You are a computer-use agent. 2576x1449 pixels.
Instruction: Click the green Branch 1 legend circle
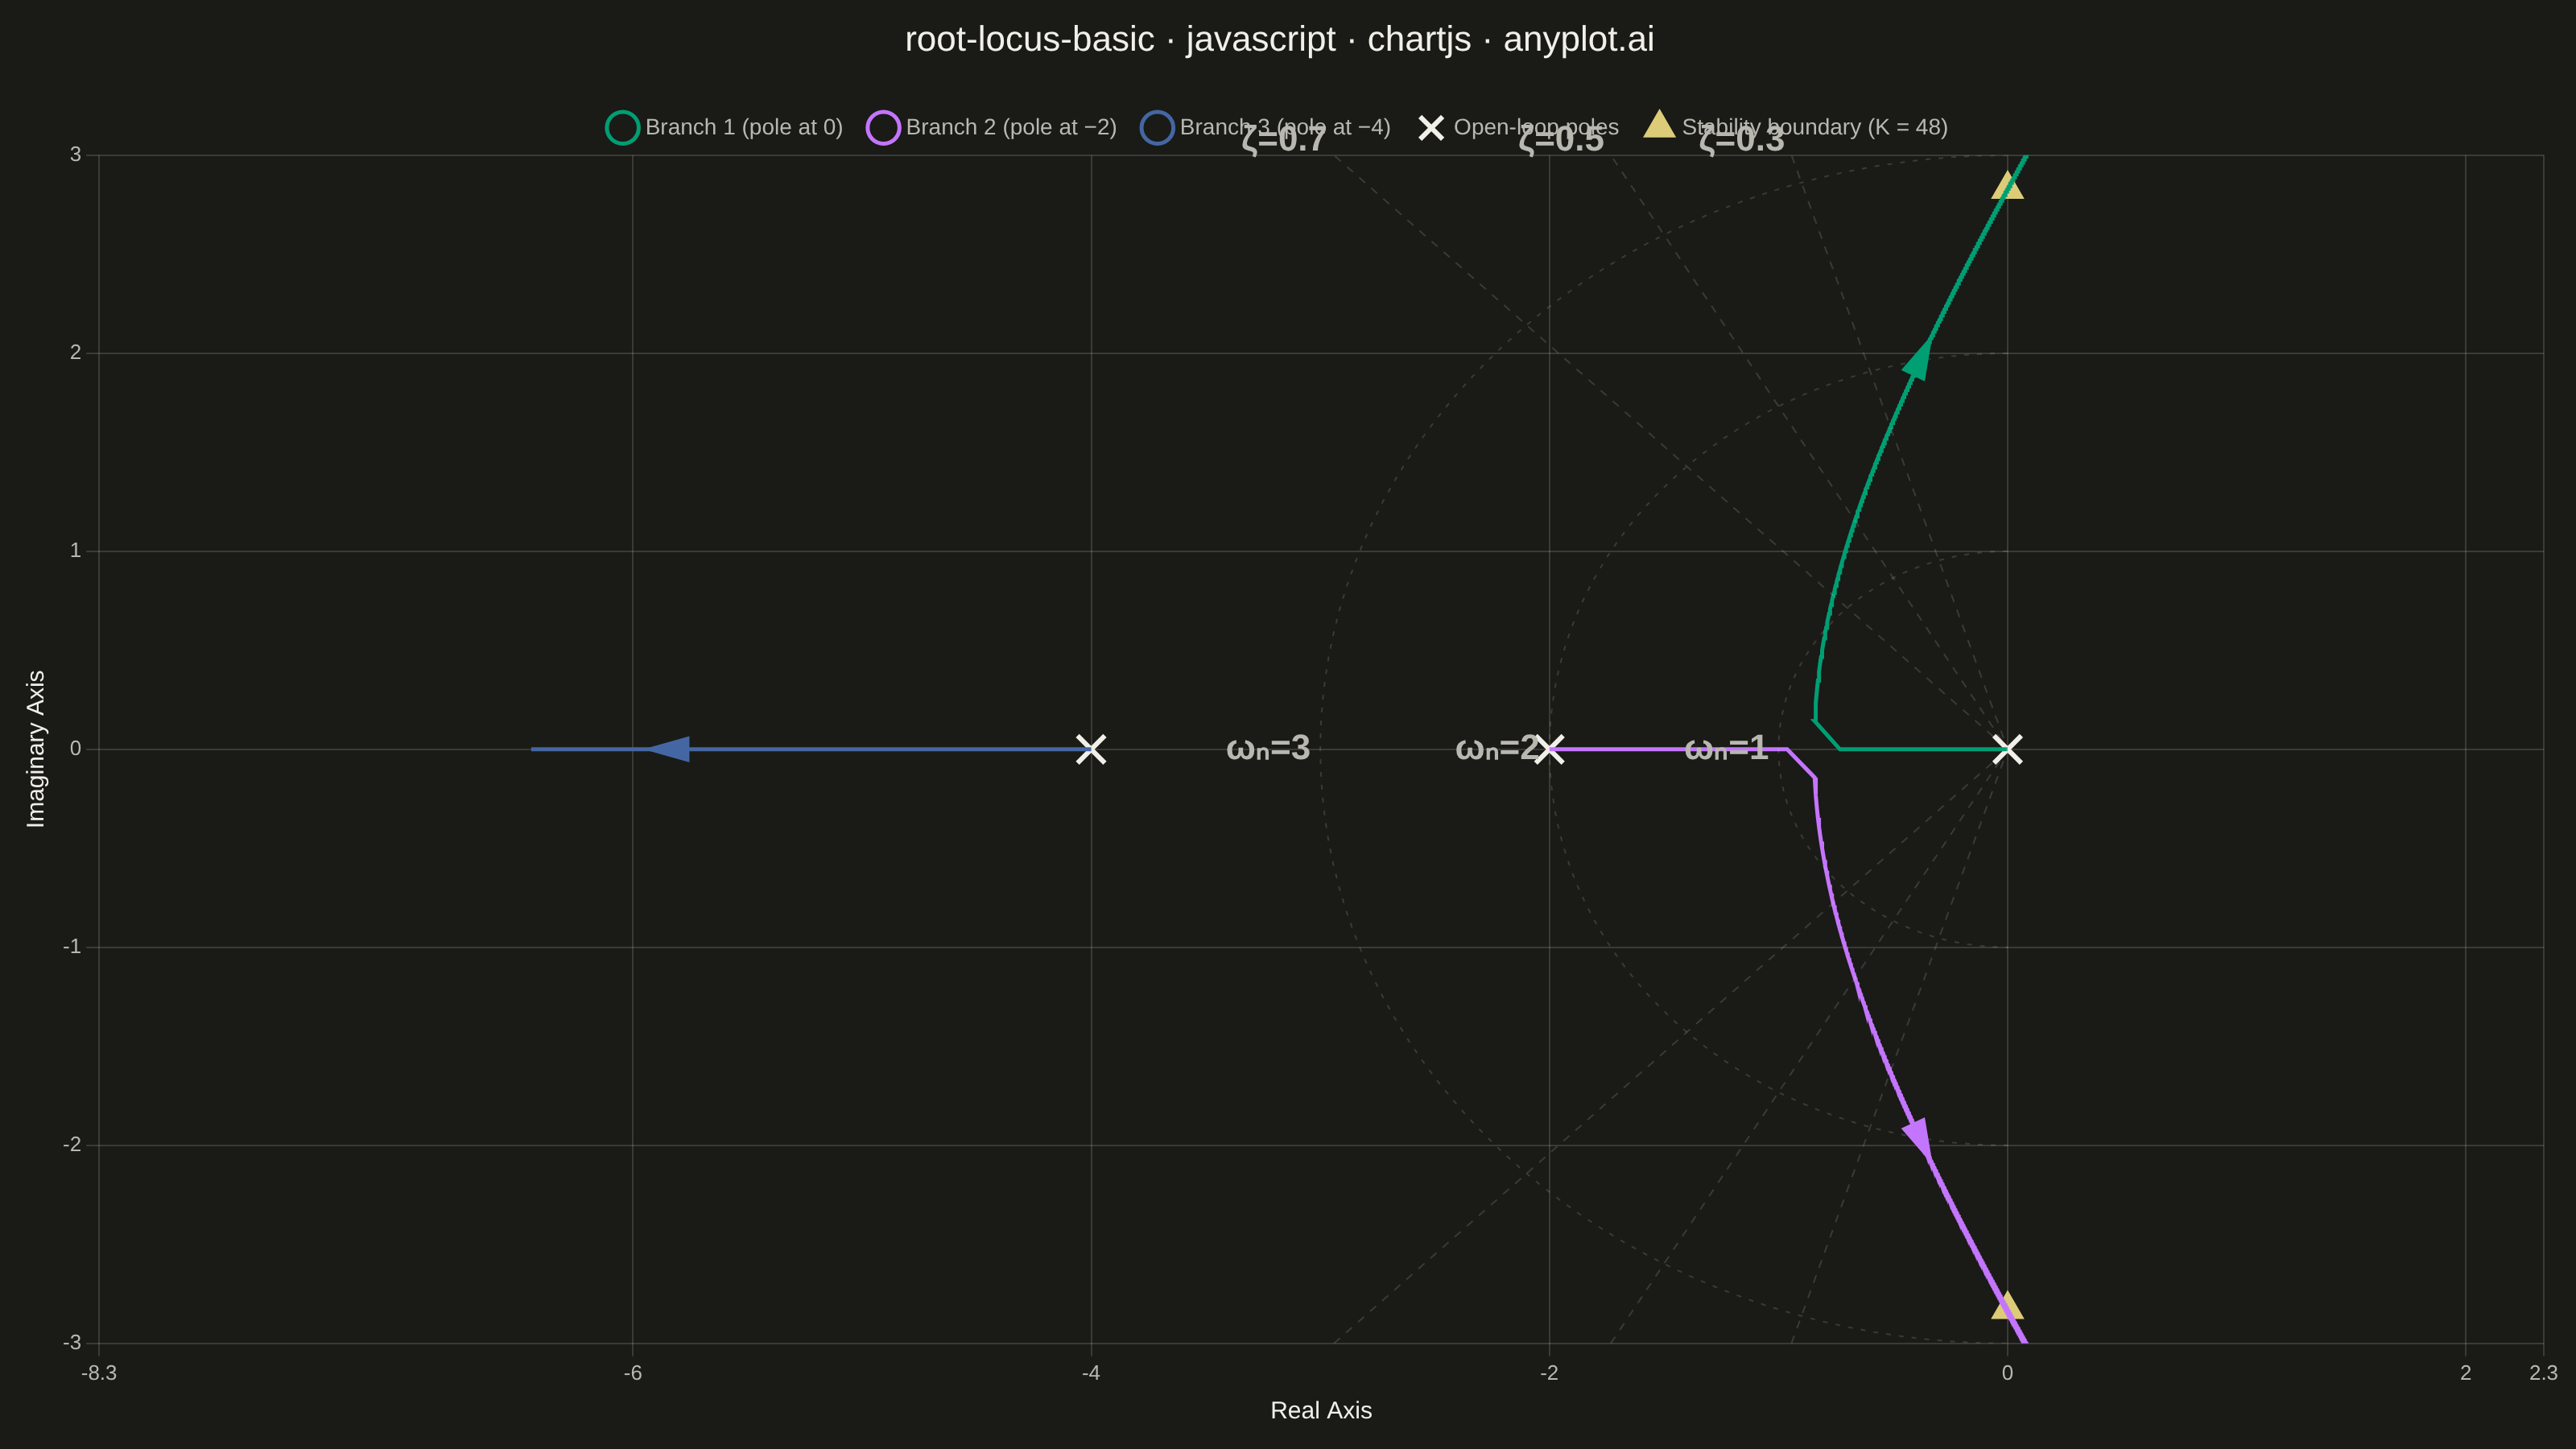click(622, 128)
